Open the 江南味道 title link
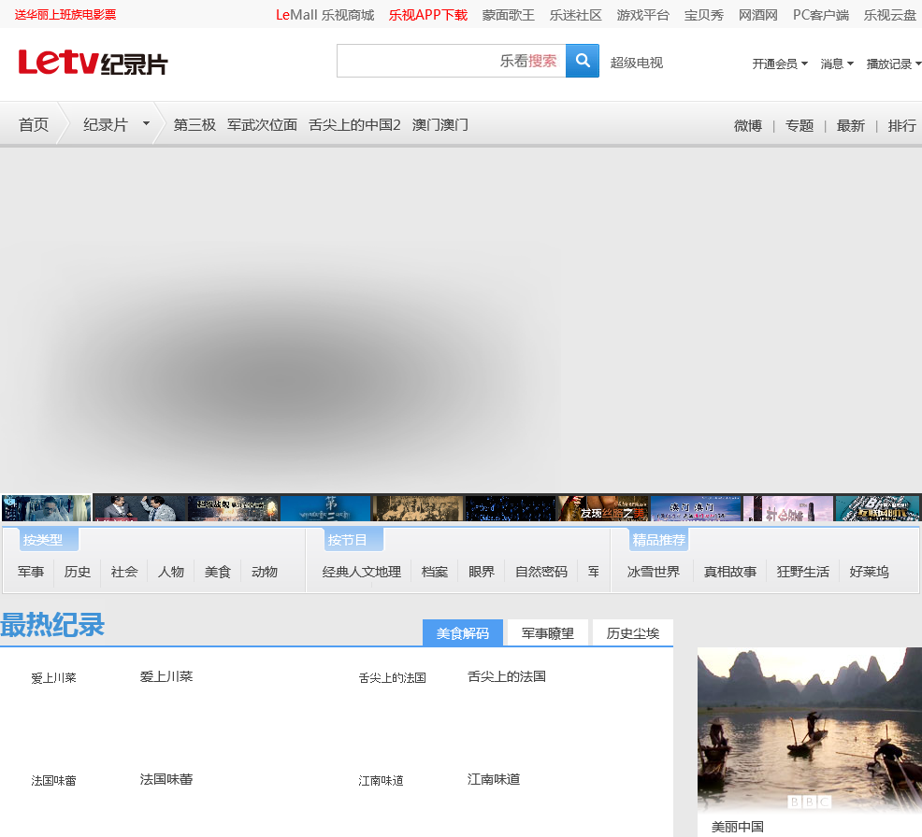This screenshot has height=837, width=922. 494,779
